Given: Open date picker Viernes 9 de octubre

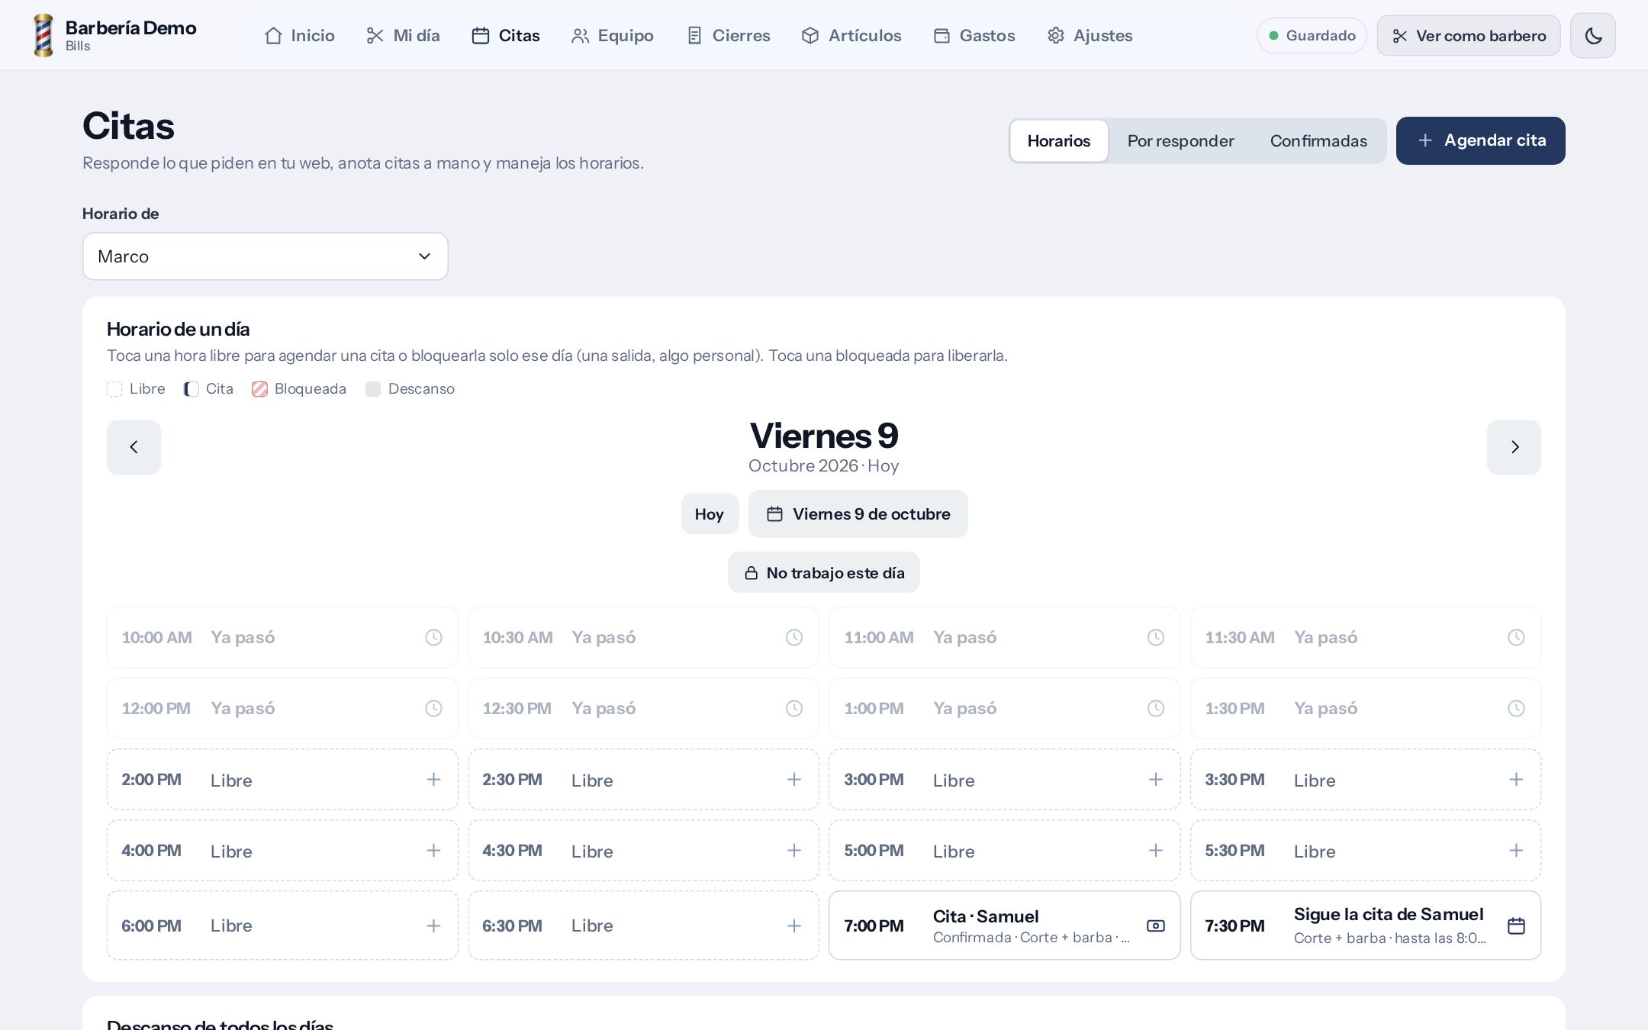Looking at the screenshot, I should coord(858,513).
